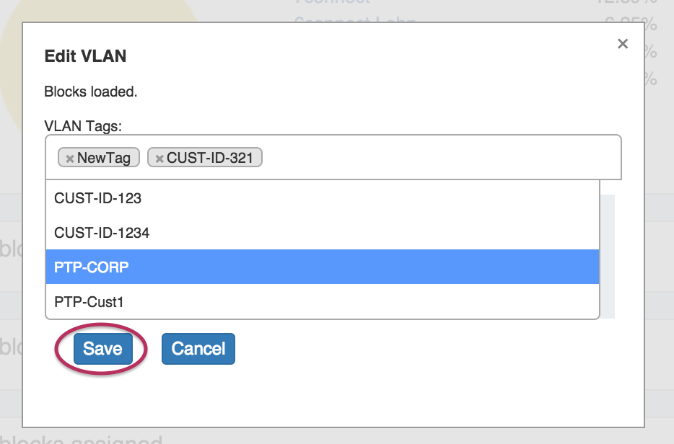The image size is (674, 444).
Task: Remove the CUST-ID-321 tag with its x icon
Action: pyautogui.click(x=159, y=159)
